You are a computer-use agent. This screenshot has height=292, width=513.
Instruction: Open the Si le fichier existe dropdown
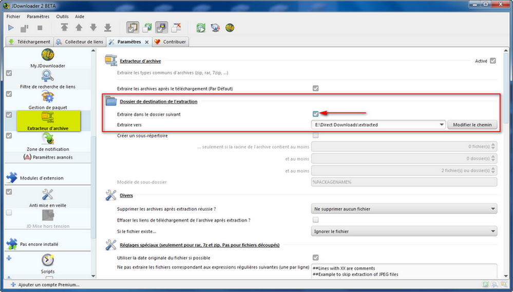[x=404, y=231]
